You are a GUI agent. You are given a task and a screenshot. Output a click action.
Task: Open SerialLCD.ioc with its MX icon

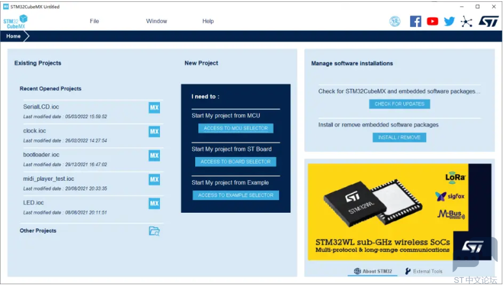pos(154,107)
